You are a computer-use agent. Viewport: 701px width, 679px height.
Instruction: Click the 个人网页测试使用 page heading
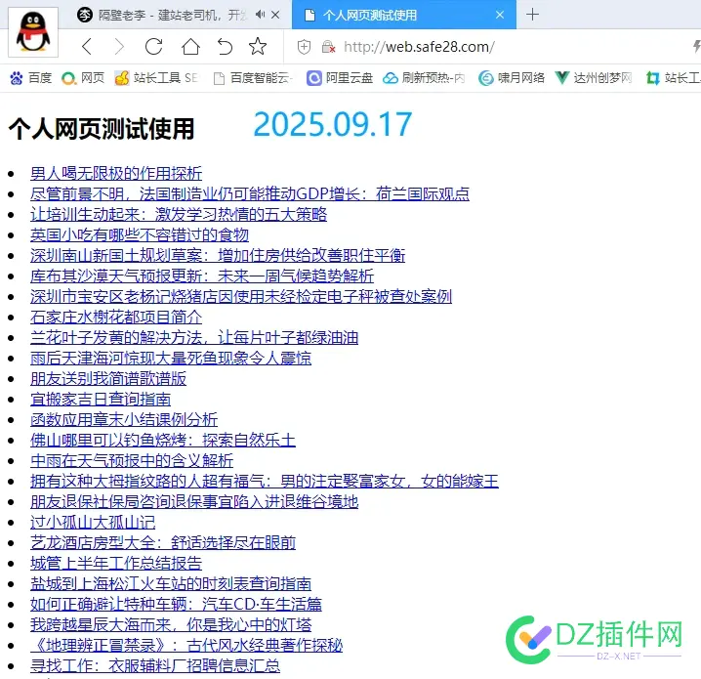(x=102, y=129)
